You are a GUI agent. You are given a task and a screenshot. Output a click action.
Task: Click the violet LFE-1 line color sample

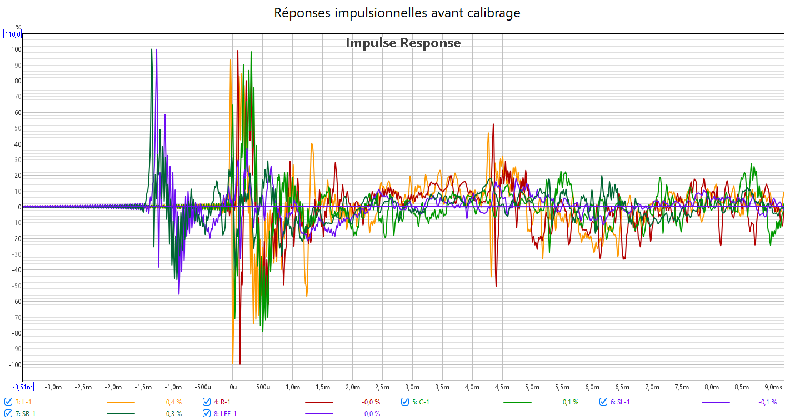(x=319, y=413)
